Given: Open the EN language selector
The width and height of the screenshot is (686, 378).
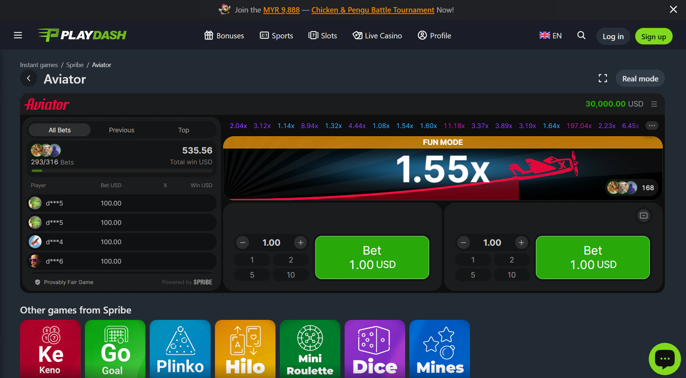Looking at the screenshot, I should (x=551, y=36).
